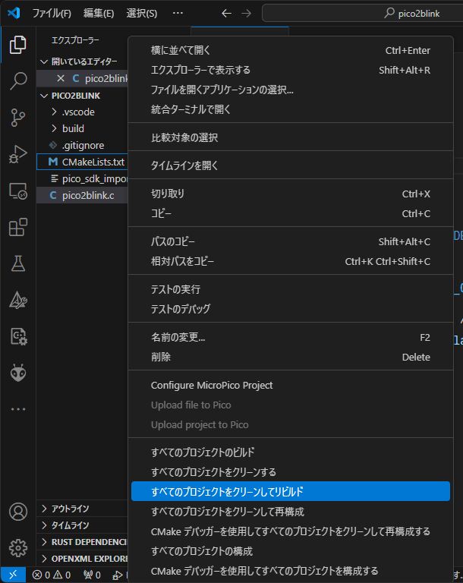Viewport: 463px width, 583px height.
Task: Open the Source Control view icon
Action: tap(18, 118)
